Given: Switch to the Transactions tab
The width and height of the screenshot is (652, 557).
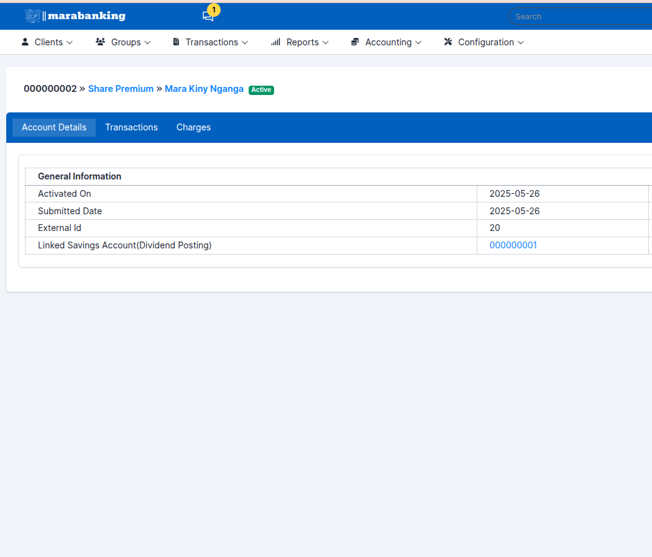Looking at the screenshot, I should 131,127.
